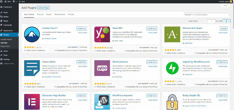Image resolution: width=234 pixels, height=110 pixels.
Task: Click the Posts pin icon
Action: click(1, 12)
